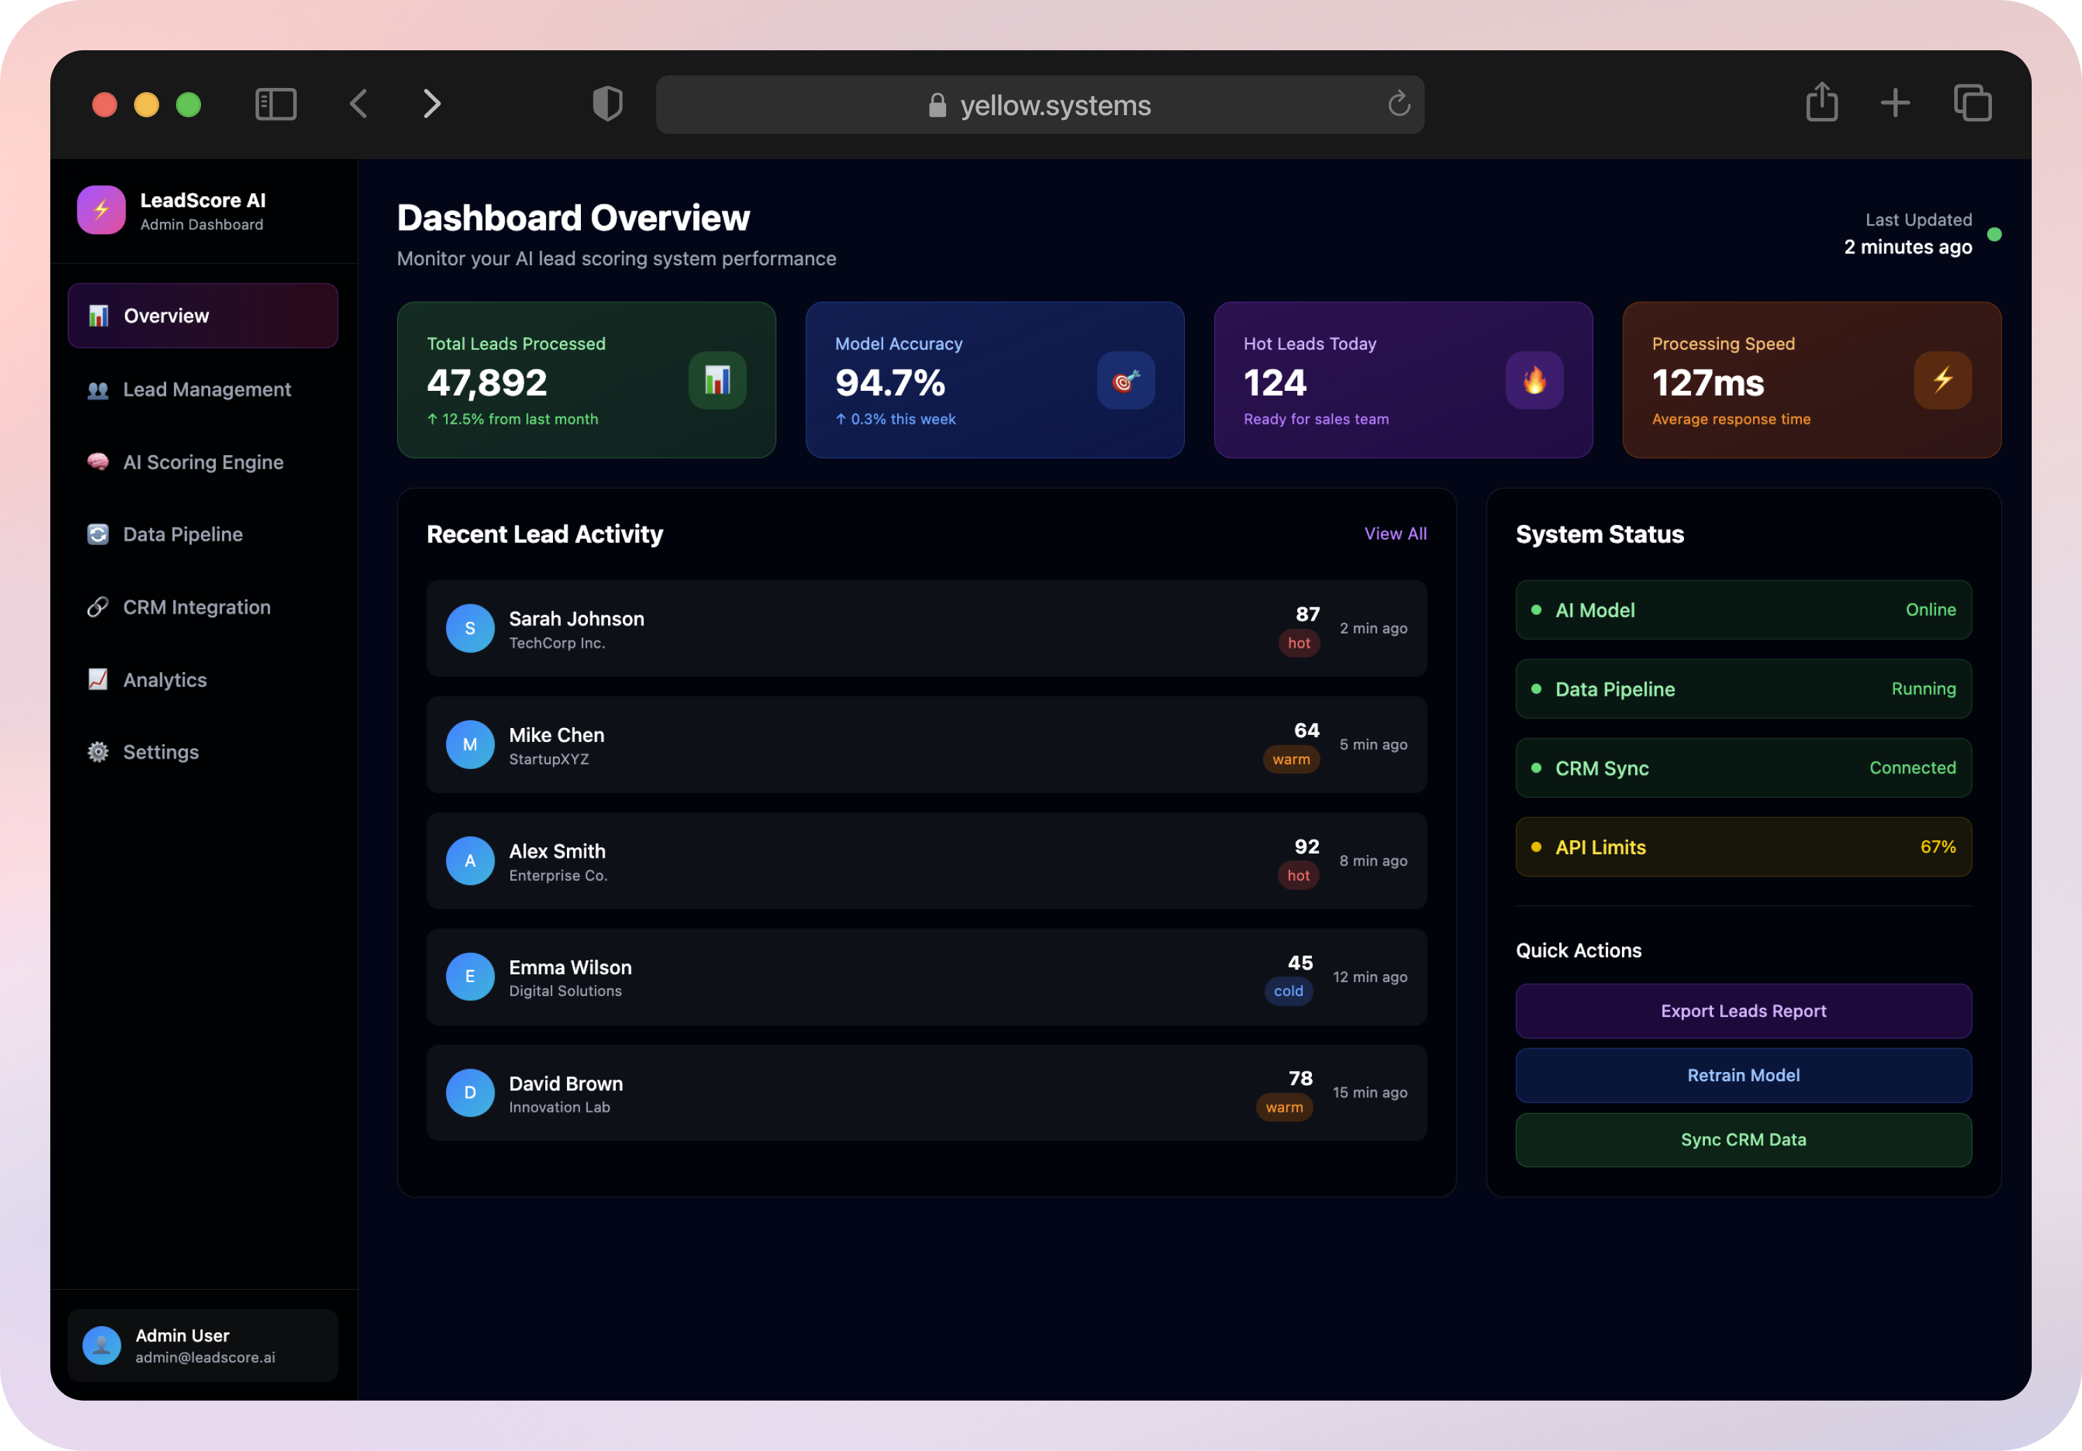
Task: Click the Total Leads Processed chart icon
Action: (717, 380)
